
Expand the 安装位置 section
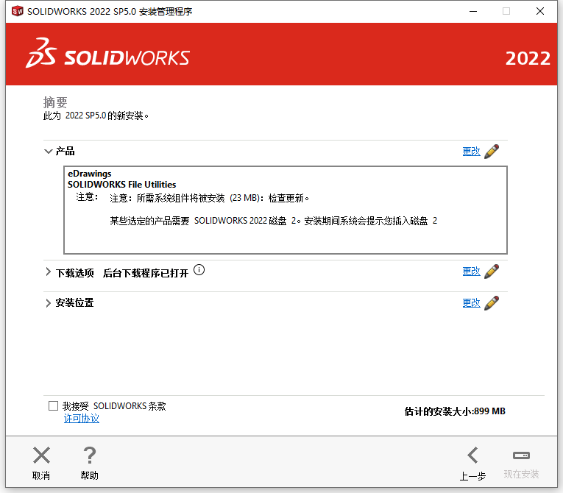48,303
